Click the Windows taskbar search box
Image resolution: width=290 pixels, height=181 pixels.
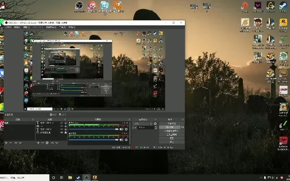coord(23,178)
